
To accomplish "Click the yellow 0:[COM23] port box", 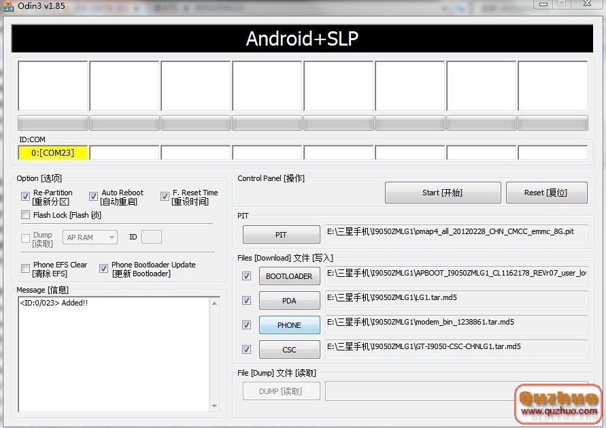I will [53, 152].
